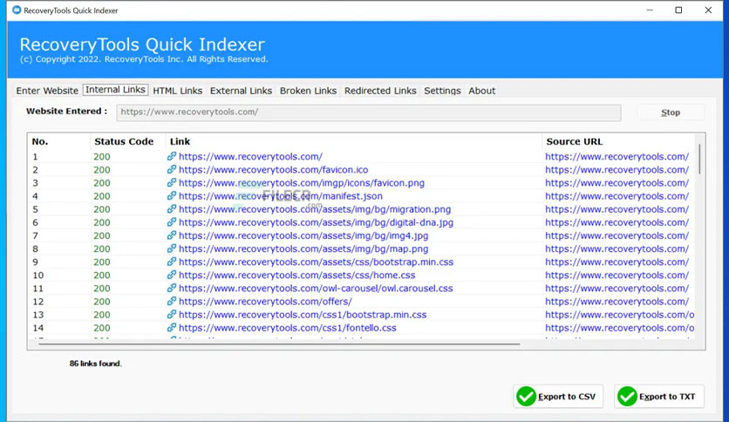729x422 pixels.
Task: Click link icon beside digital-dna.jpg link
Action: [172, 222]
